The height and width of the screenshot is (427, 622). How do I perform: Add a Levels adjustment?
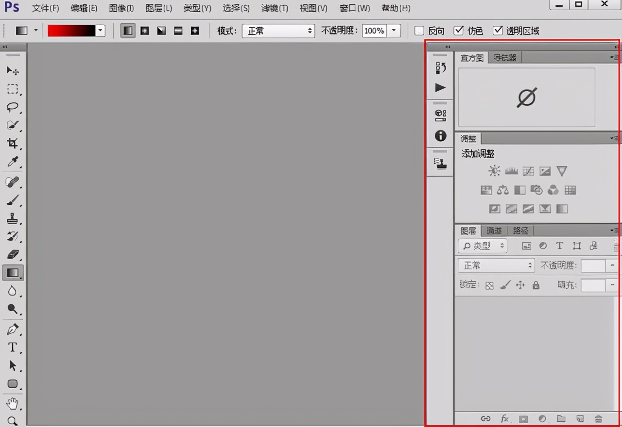coord(511,171)
